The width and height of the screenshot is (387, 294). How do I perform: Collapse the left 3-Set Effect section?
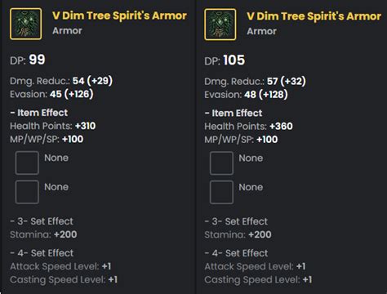tap(42, 221)
